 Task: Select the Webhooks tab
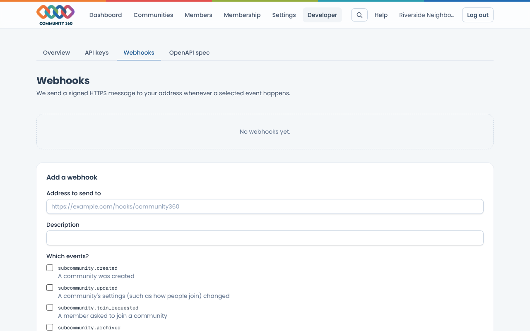[139, 53]
